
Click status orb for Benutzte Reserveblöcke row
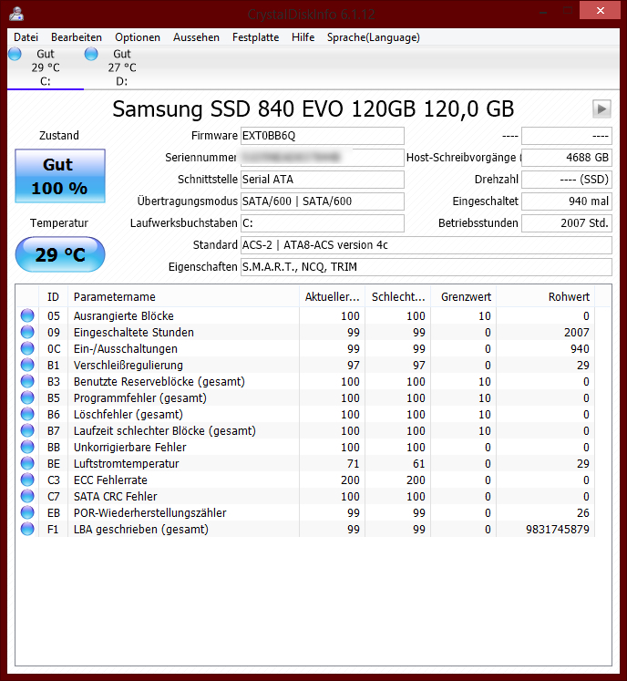point(27,382)
